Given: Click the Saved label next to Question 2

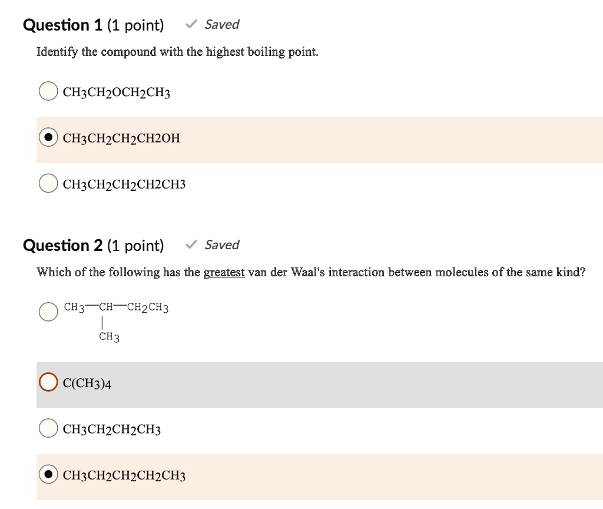Looking at the screenshot, I should 222,244.
